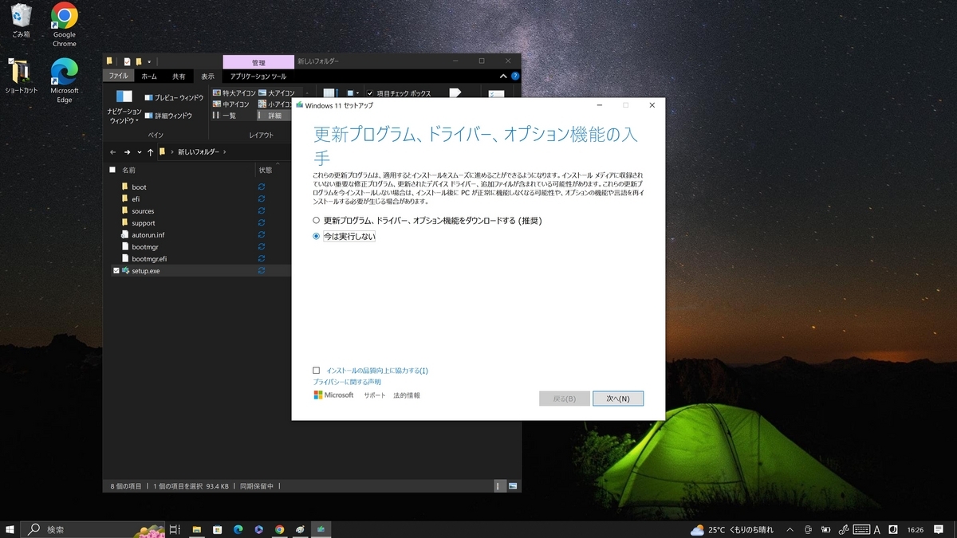Click the properties icon in Explorer title bar
957x538 pixels.
(x=127, y=61)
